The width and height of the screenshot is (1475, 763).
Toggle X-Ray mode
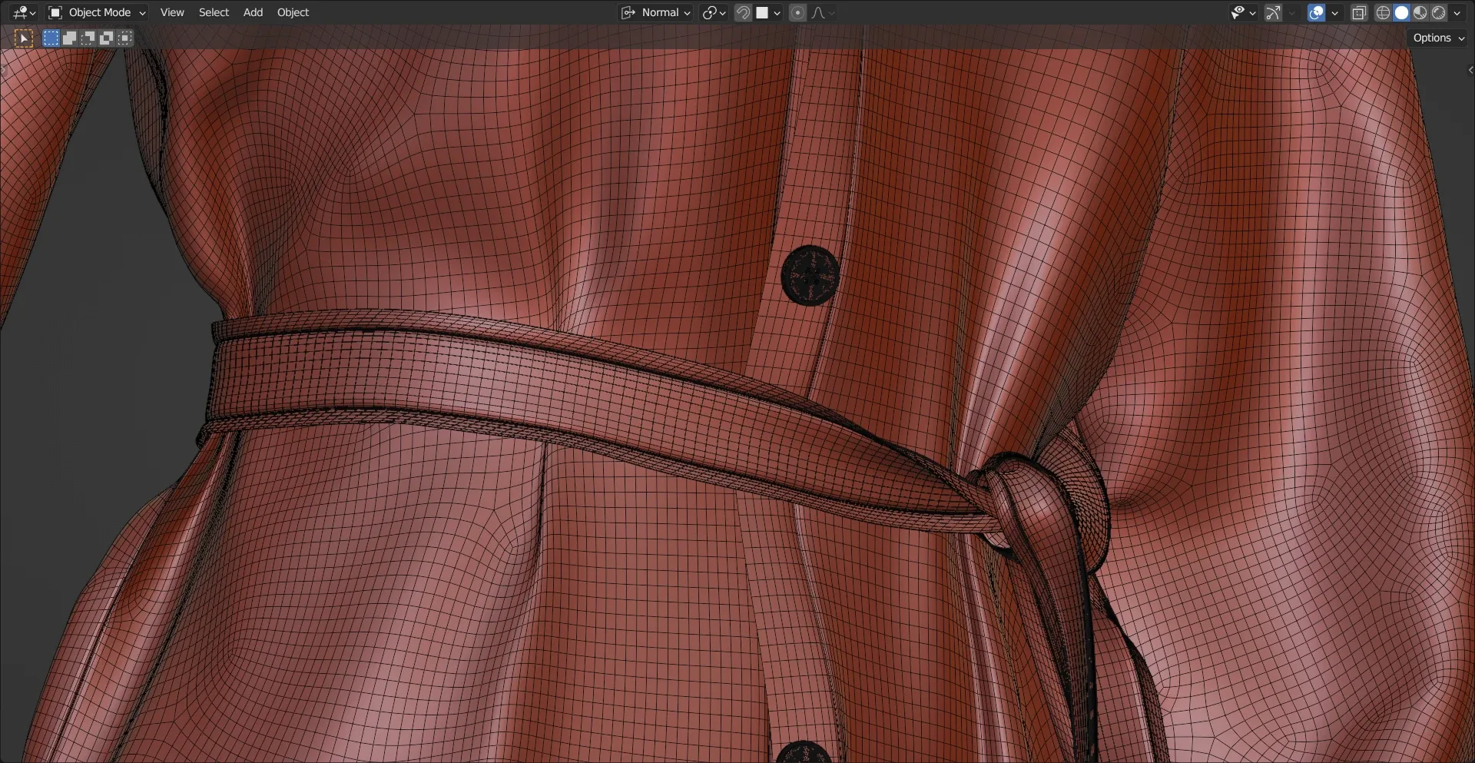coord(1359,12)
